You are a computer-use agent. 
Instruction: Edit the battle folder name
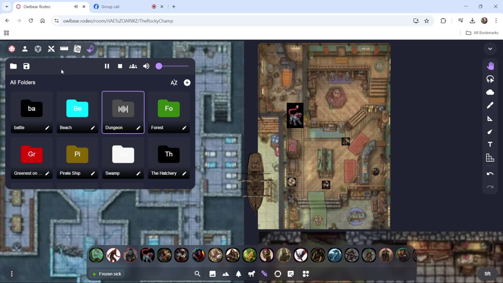pos(47,128)
